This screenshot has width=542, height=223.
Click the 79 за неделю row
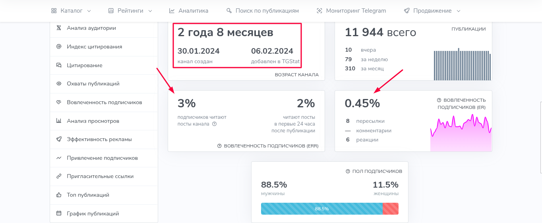[x=366, y=59]
